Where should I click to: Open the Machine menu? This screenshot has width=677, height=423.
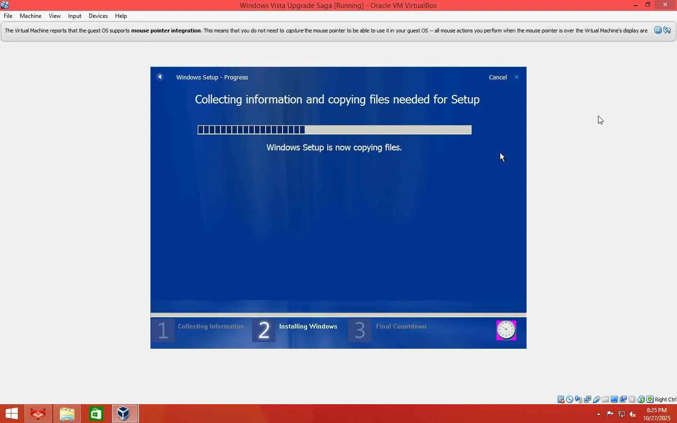coord(31,16)
